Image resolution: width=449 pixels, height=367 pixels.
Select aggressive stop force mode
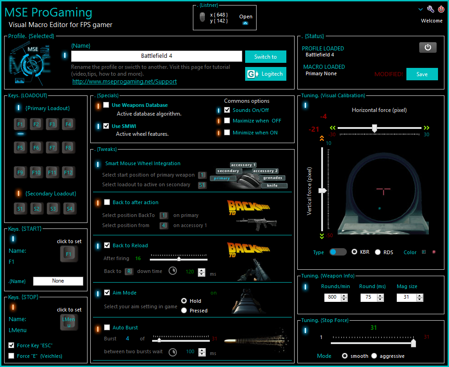374,356
